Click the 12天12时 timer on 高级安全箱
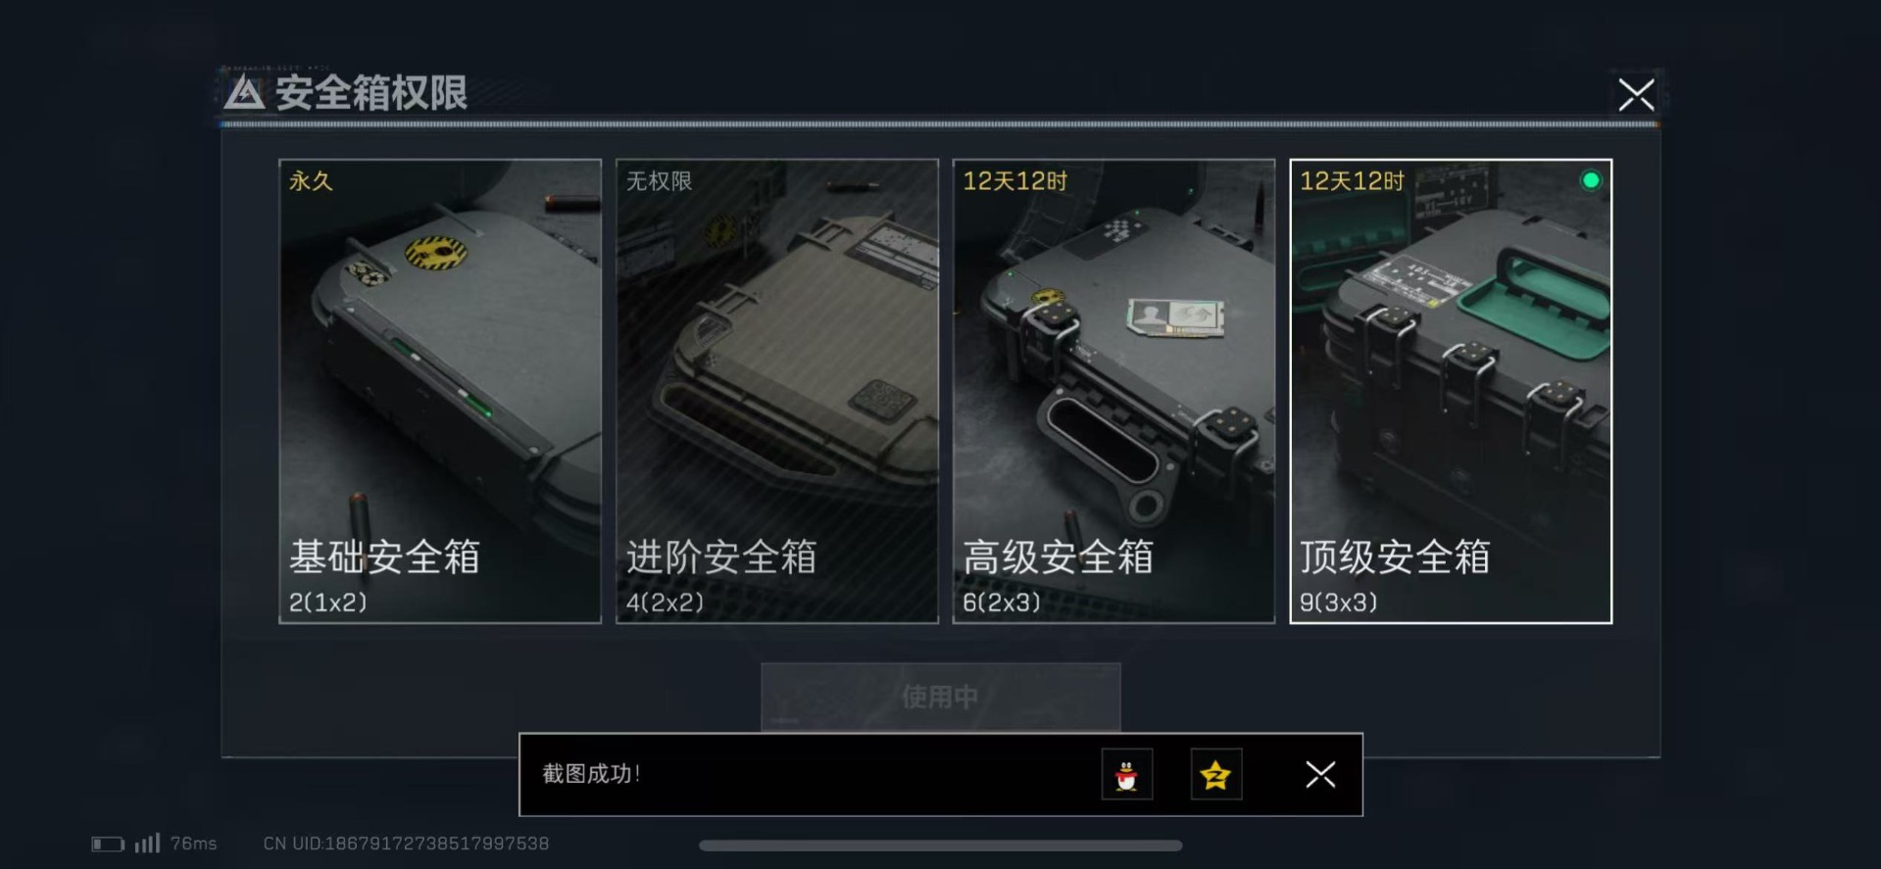 coord(1015,181)
